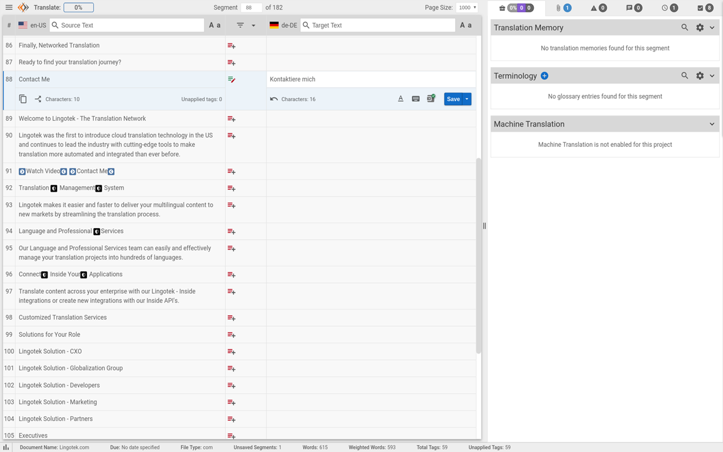723x452 pixels.
Task: Copy source to target for segment 88
Action: tap(23, 99)
